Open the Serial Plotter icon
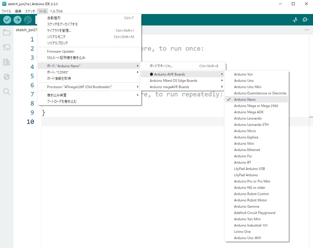This screenshot has height=248, width=313. click(295, 20)
